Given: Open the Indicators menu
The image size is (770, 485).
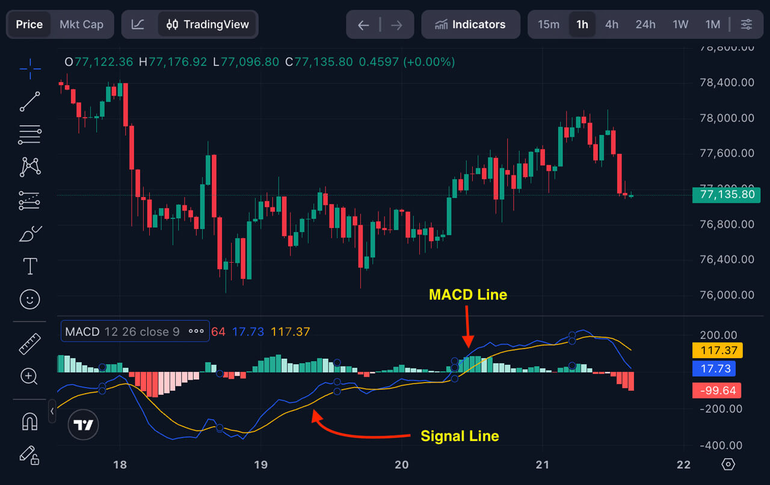Looking at the screenshot, I should point(470,25).
